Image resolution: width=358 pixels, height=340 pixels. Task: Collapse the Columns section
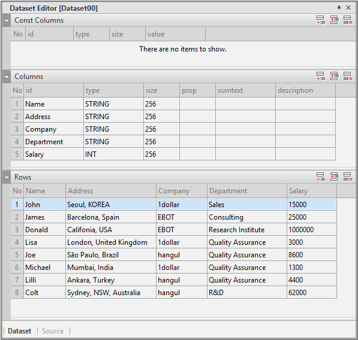click(7, 77)
